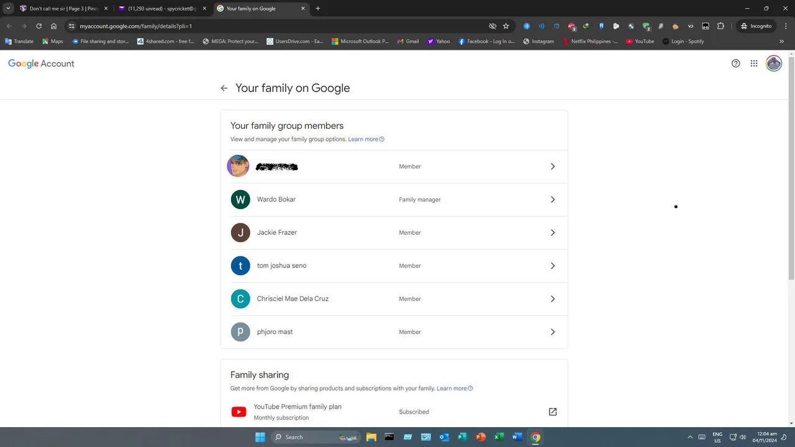This screenshot has height=447, width=795.
Task: Open File Explorer from the taskbar
Action: (x=371, y=437)
